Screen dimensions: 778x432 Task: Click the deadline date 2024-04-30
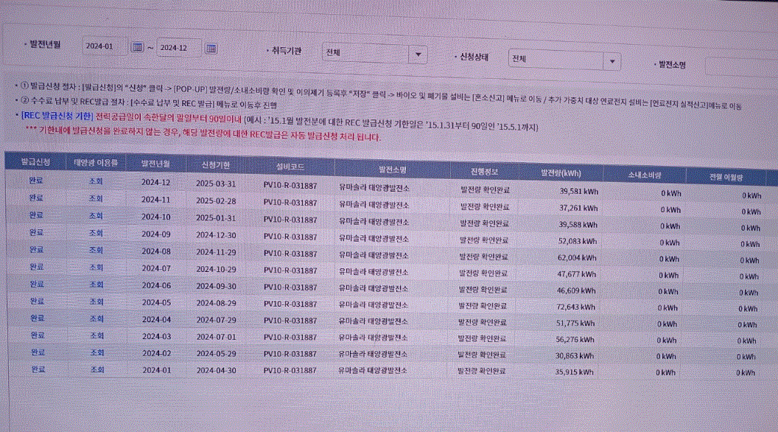pyautogui.click(x=217, y=370)
